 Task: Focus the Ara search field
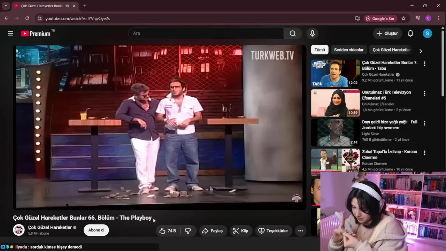(206, 33)
